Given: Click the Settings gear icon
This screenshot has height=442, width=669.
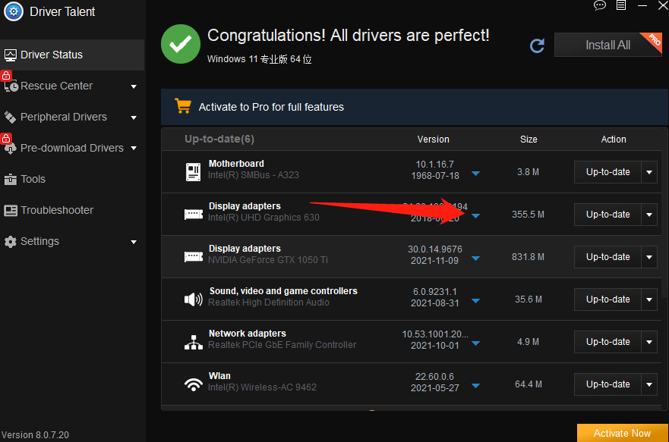Looking at the screenshot, I should click(x=10, y=242).
